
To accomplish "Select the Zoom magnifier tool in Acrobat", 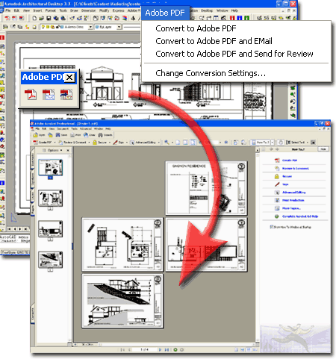I will pyautogui.click(x=167, y=143).
